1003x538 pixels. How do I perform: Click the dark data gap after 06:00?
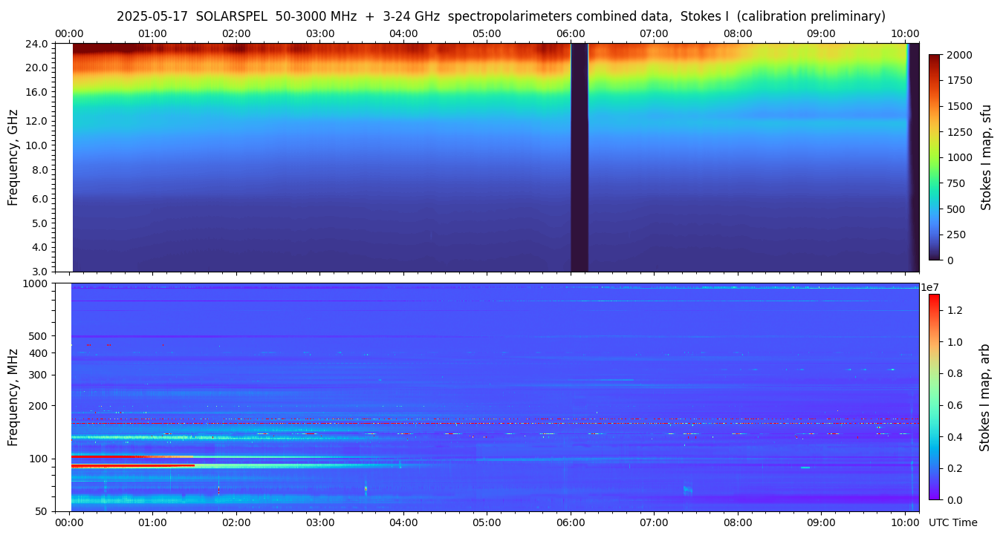[579, 157]
